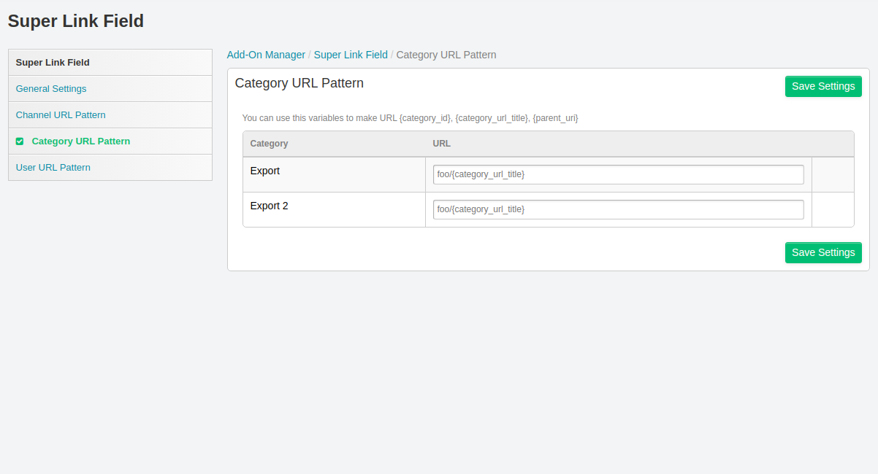Image resolution: width=878 pixels, height=474 pixels.
Task: Click the green check icon beside Category URL Pattern
Action: (x=20, y=141)
